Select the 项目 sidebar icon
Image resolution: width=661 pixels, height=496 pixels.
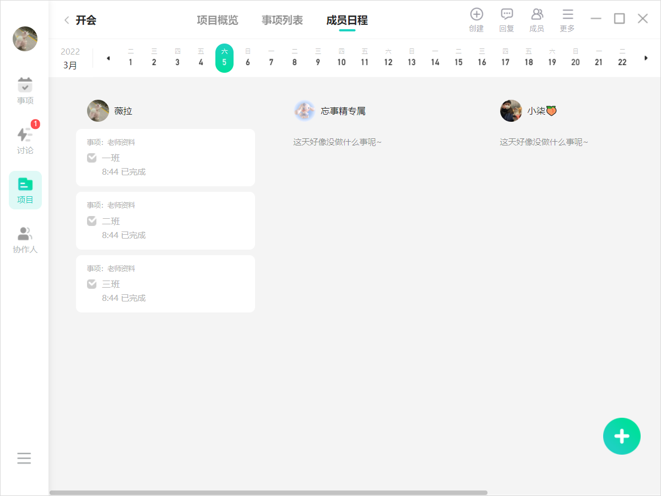coord(25,190)
